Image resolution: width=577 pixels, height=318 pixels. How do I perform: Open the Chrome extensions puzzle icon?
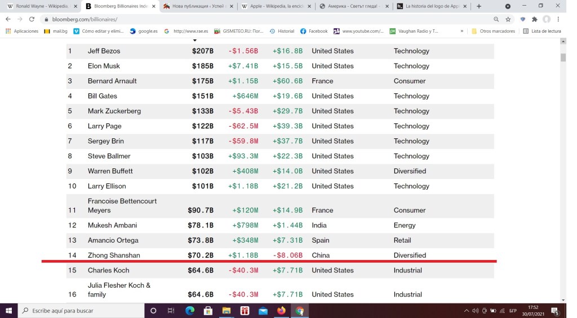point(534,19)
